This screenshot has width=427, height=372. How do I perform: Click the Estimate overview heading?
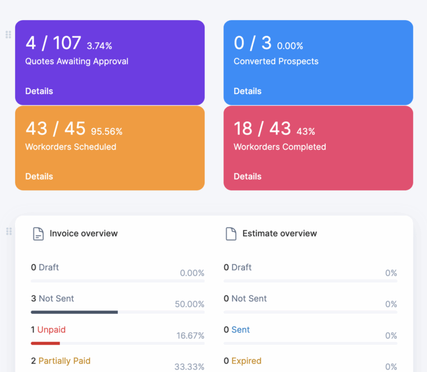click(x=279, y=234)
